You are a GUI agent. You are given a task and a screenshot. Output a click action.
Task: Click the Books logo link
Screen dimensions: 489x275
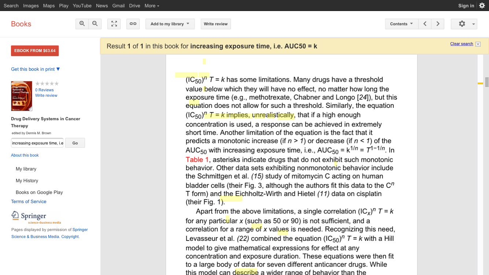[21, 24]
